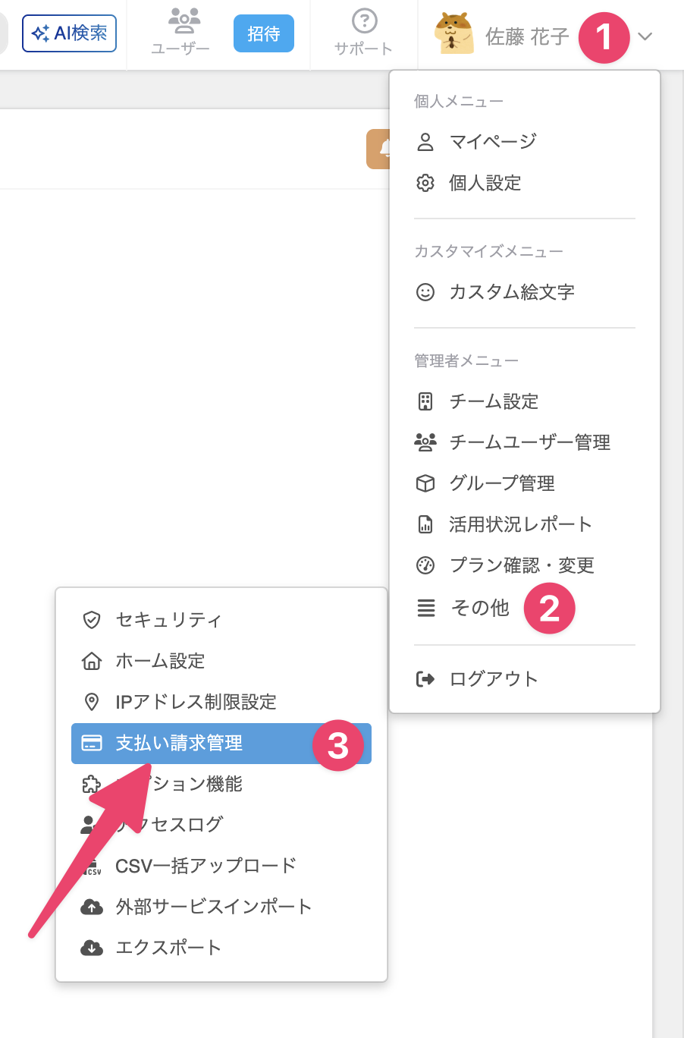The height and width of the screenshot is (1038, 684).
Task: Select the highlighted 支払い請求管理 item
Action: (x=221, y=744)
